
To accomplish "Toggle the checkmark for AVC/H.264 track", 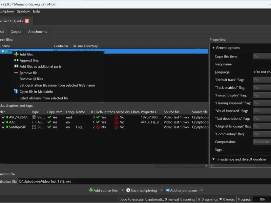I will (3, 117).
